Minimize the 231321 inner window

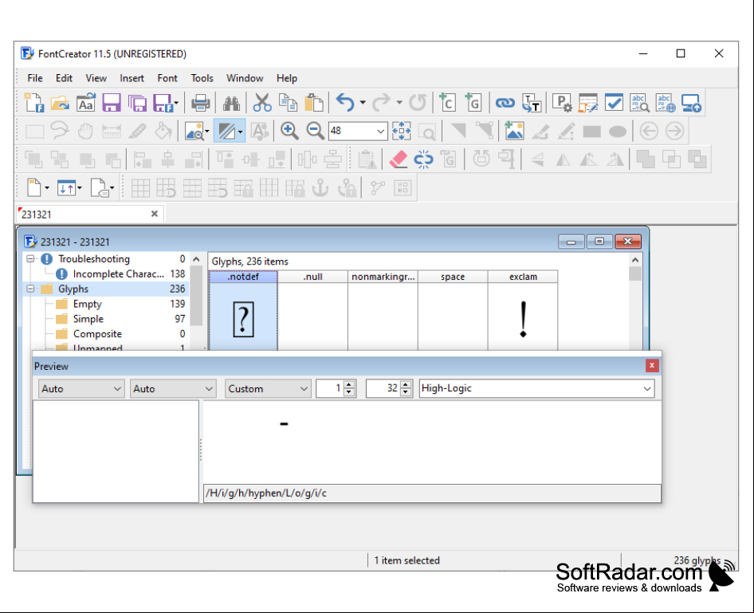tap(571, 242)
